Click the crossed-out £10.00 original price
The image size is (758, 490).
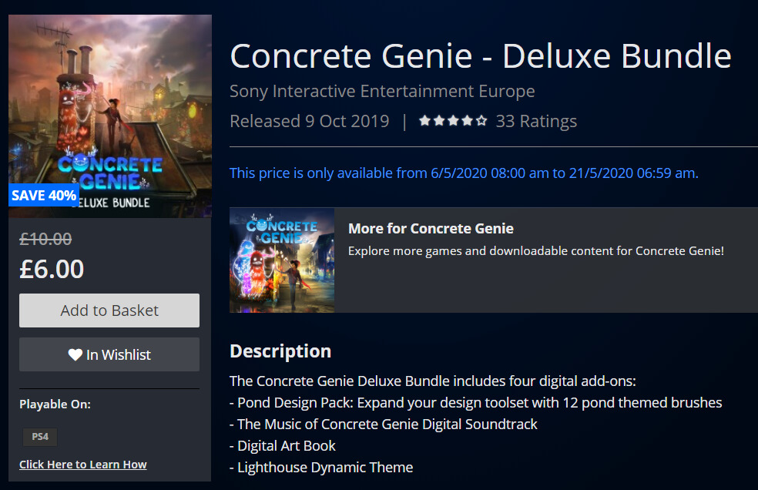pos(45,240)
